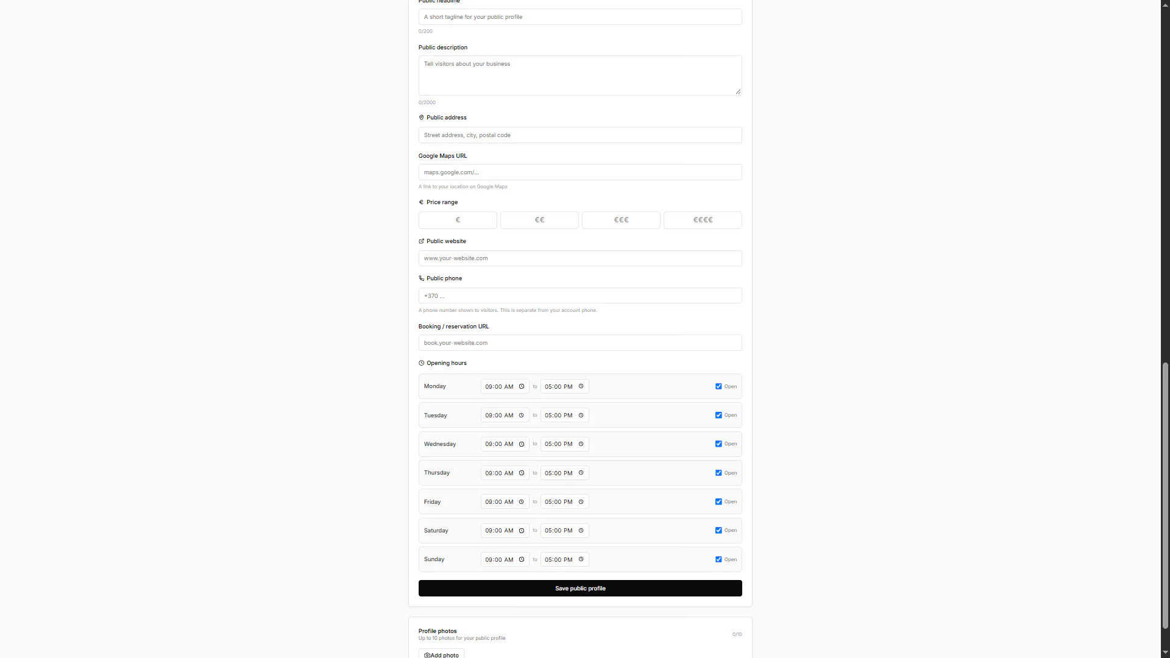Open clock picker for Wednesday closing time
This screenshot has width=1170, height=658.
tap(581, 444)
